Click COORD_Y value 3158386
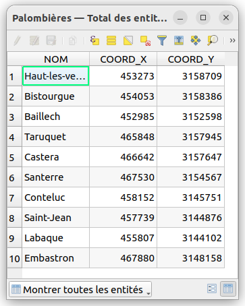Viewport: 245px width, 306px height. tap(191, 96)
